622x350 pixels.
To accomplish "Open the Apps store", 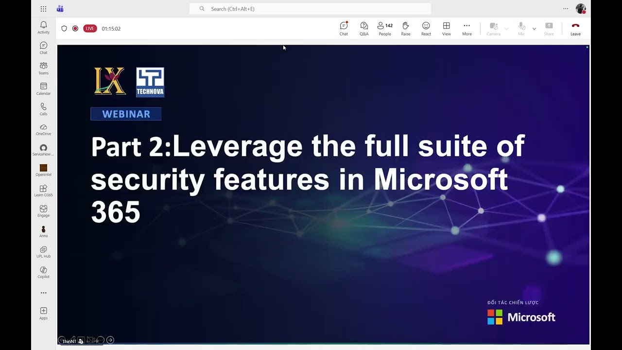I will point(44,314).
